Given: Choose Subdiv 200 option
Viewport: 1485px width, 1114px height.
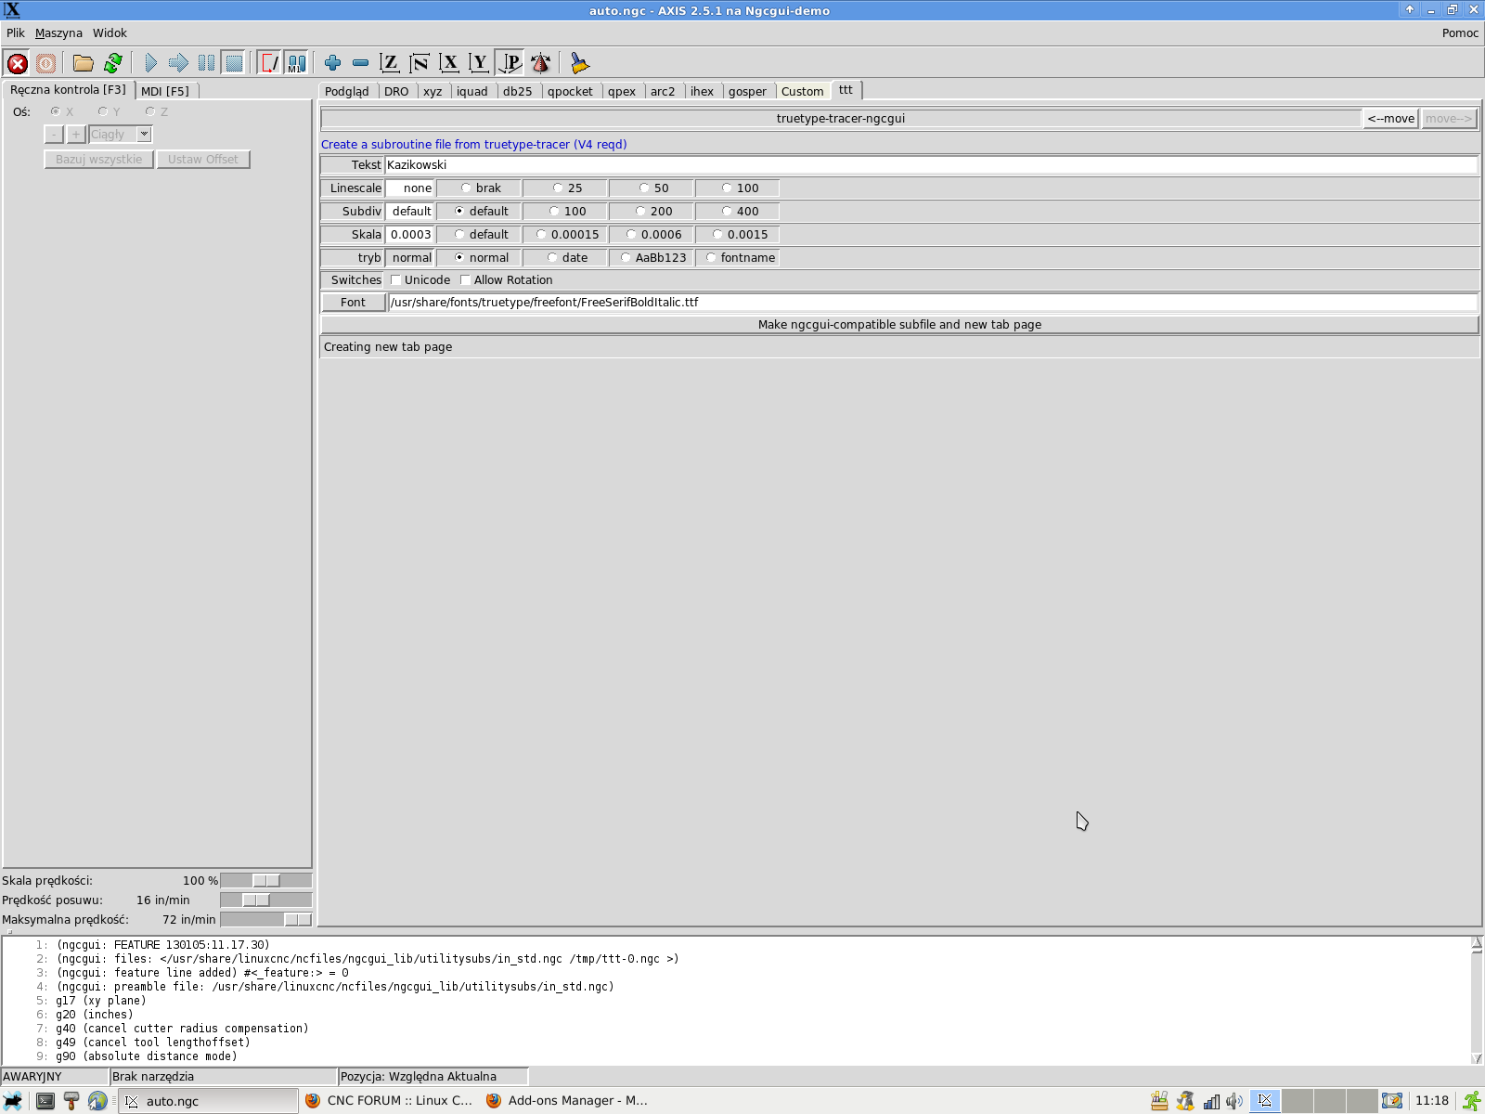Looking at the screenshot, I should tap(652, 211).
